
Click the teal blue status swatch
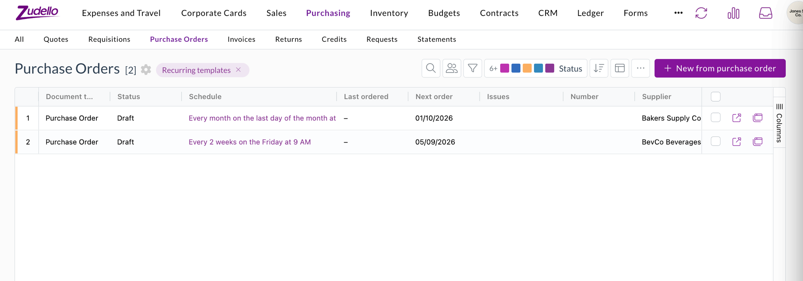point(538,68)
